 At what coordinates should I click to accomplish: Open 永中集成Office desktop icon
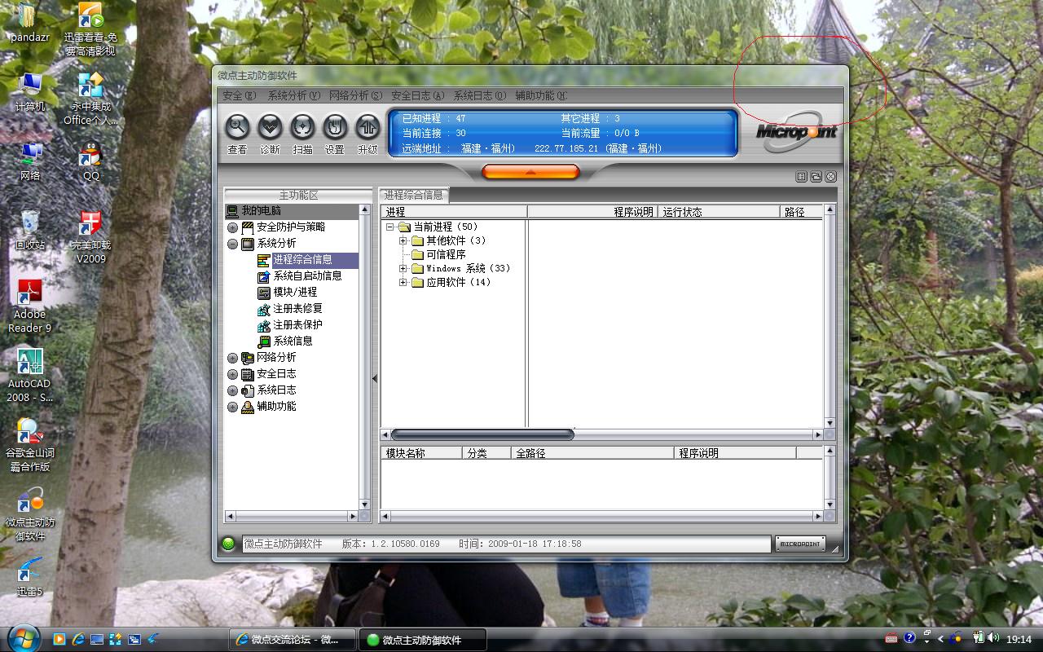(90, 99)
